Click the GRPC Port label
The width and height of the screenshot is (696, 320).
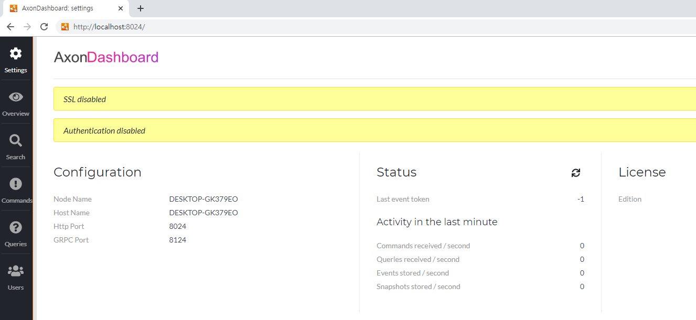click(71, 240)
